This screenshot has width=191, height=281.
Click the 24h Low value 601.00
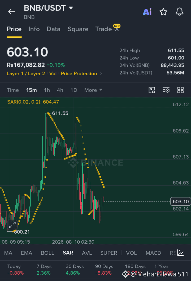(176, 58)
